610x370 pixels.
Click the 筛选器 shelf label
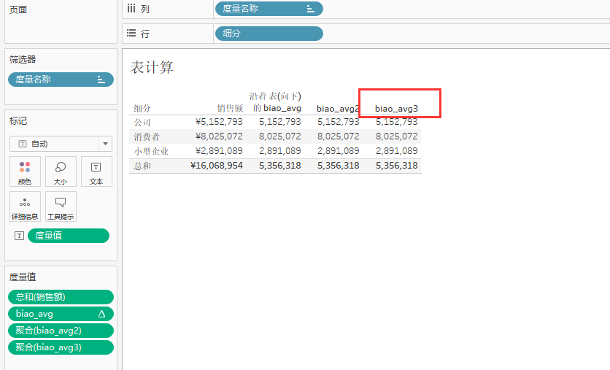pyautogui.click(x=23, y=60)
